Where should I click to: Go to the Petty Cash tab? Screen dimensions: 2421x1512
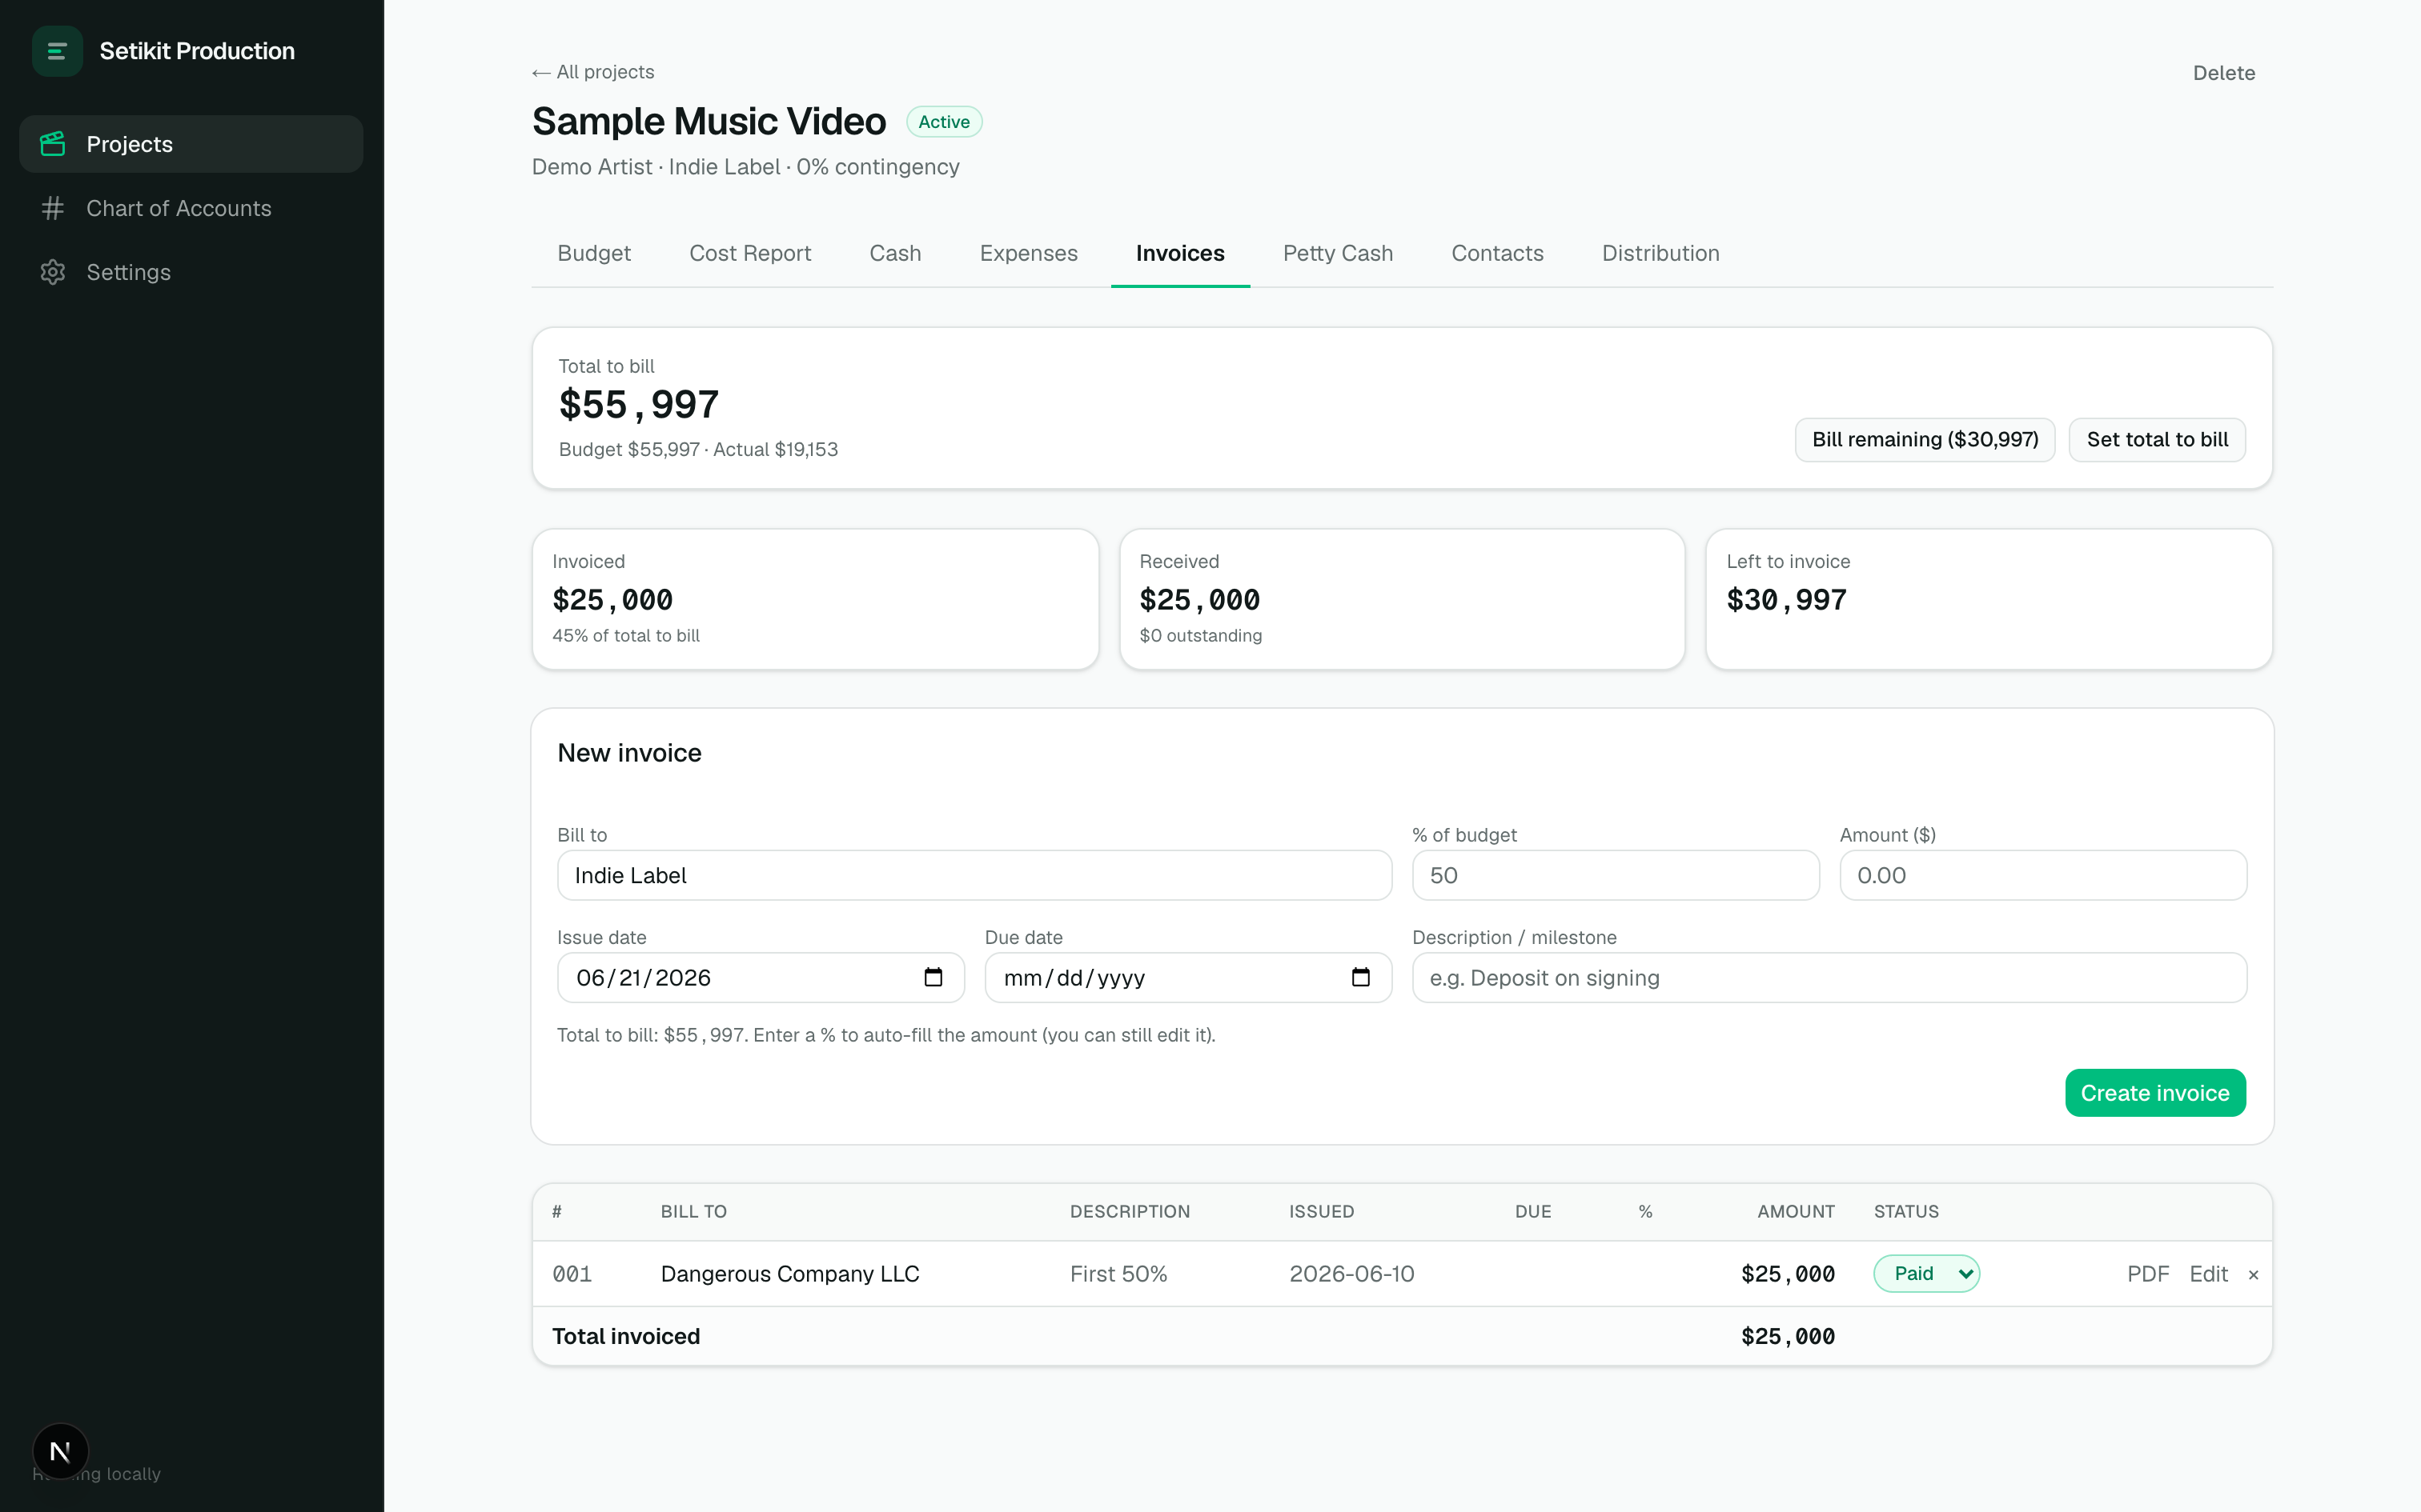click(x=1338, y=253)
